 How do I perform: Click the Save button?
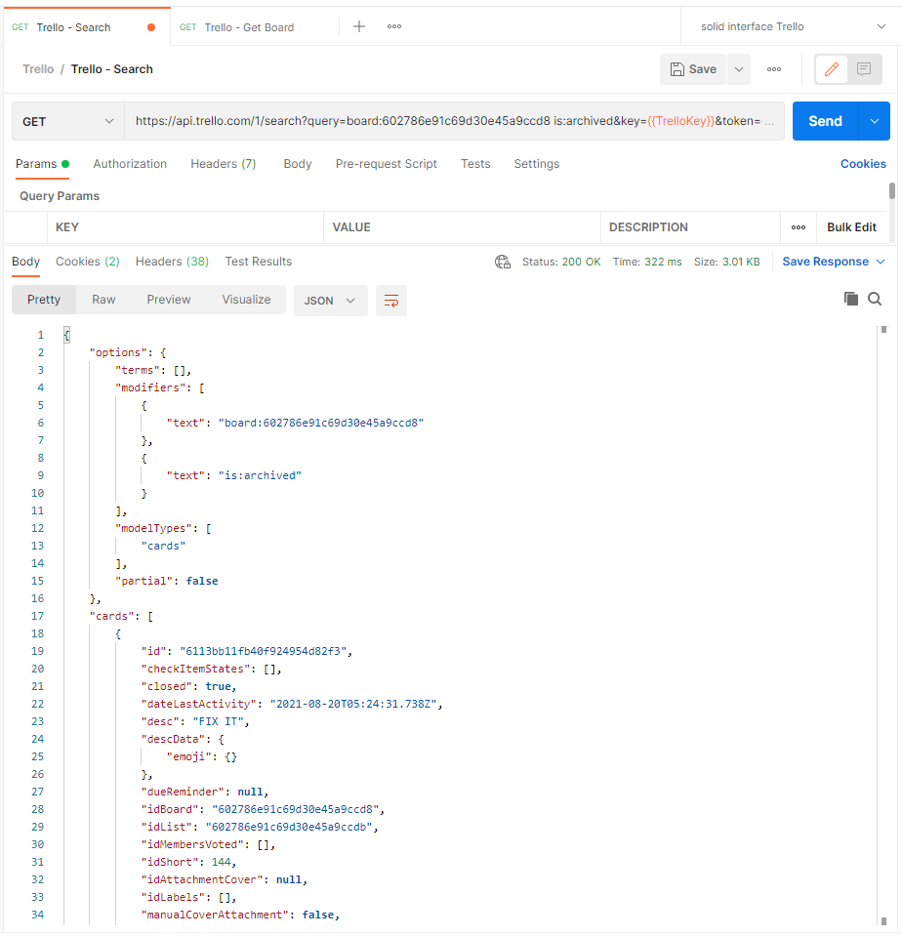coord(693,69)
